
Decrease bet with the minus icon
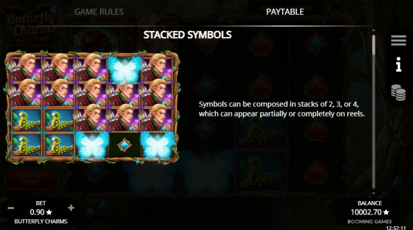(x=11, y=208)
